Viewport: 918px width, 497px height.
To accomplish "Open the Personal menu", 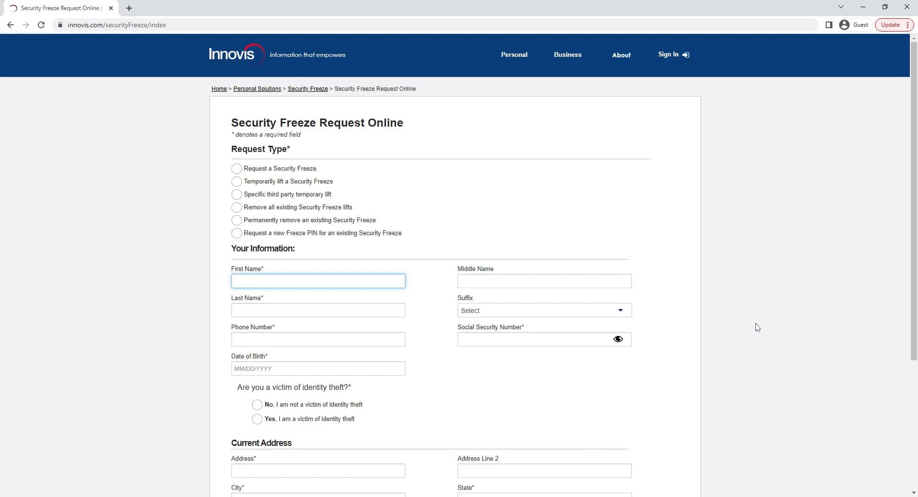I will tap(514, 55).
